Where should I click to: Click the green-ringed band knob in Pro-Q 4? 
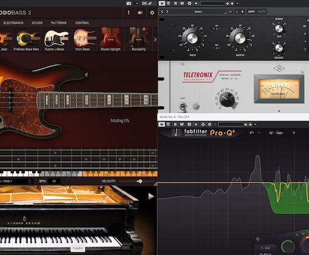coord(288,246)
